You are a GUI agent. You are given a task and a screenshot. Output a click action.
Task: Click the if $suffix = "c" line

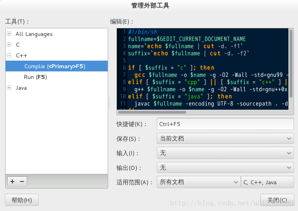[x=171, y=68]
